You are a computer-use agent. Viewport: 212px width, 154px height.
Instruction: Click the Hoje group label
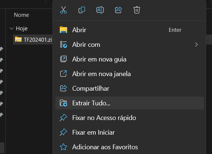pos(22,29)
